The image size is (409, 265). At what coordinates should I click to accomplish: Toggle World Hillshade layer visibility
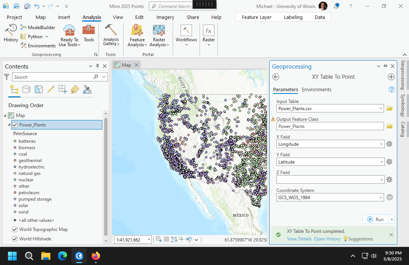coord(15,239)
